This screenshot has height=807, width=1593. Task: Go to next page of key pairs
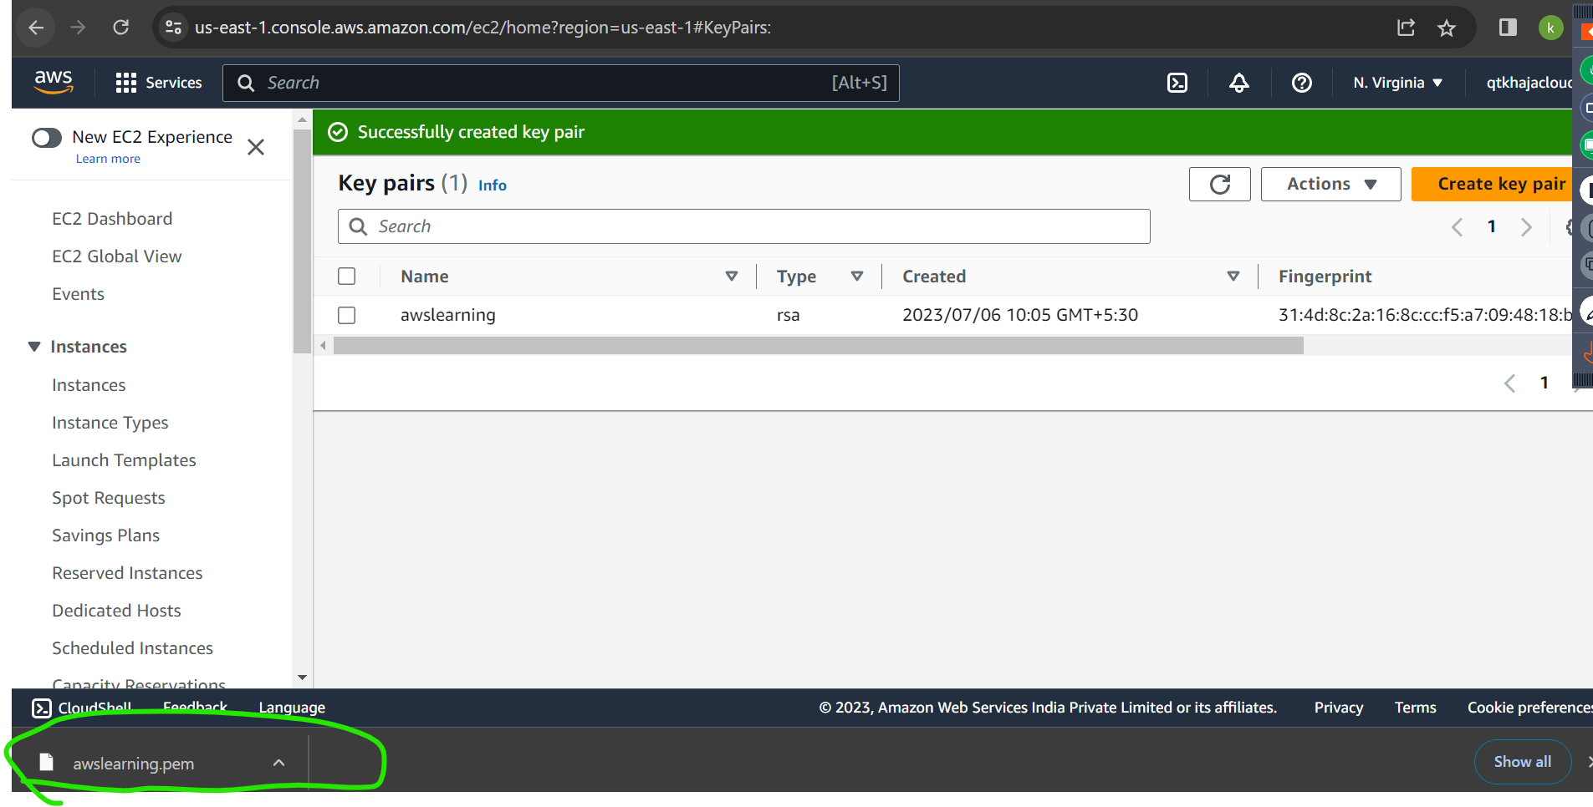click(1526, 226)
